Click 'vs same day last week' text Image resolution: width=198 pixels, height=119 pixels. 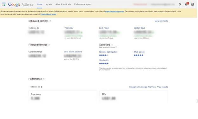pos(73,38)
